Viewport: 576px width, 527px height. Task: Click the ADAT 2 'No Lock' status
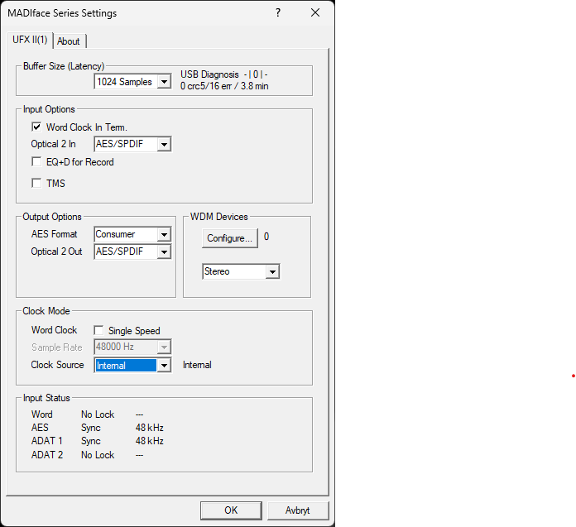[x=98, y=455]
